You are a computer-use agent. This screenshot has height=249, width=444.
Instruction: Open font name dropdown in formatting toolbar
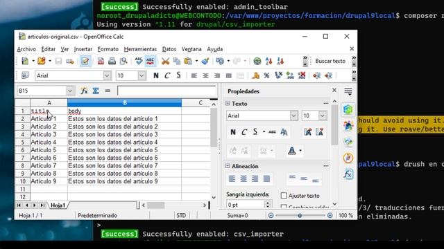[x=107, y=75]
